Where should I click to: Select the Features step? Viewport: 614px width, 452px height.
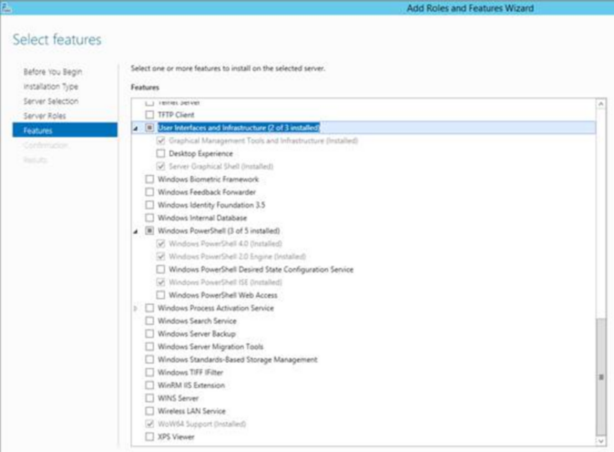point(65,130)
